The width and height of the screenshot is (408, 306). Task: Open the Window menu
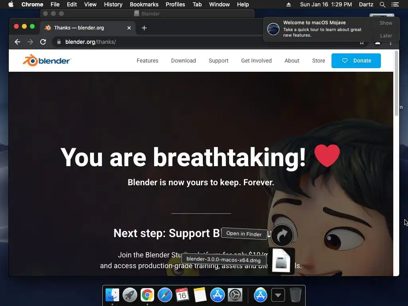tap(220, 4)
